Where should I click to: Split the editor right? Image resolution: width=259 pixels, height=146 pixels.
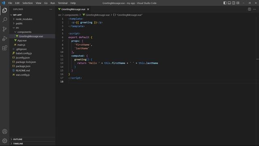point(249,9)
